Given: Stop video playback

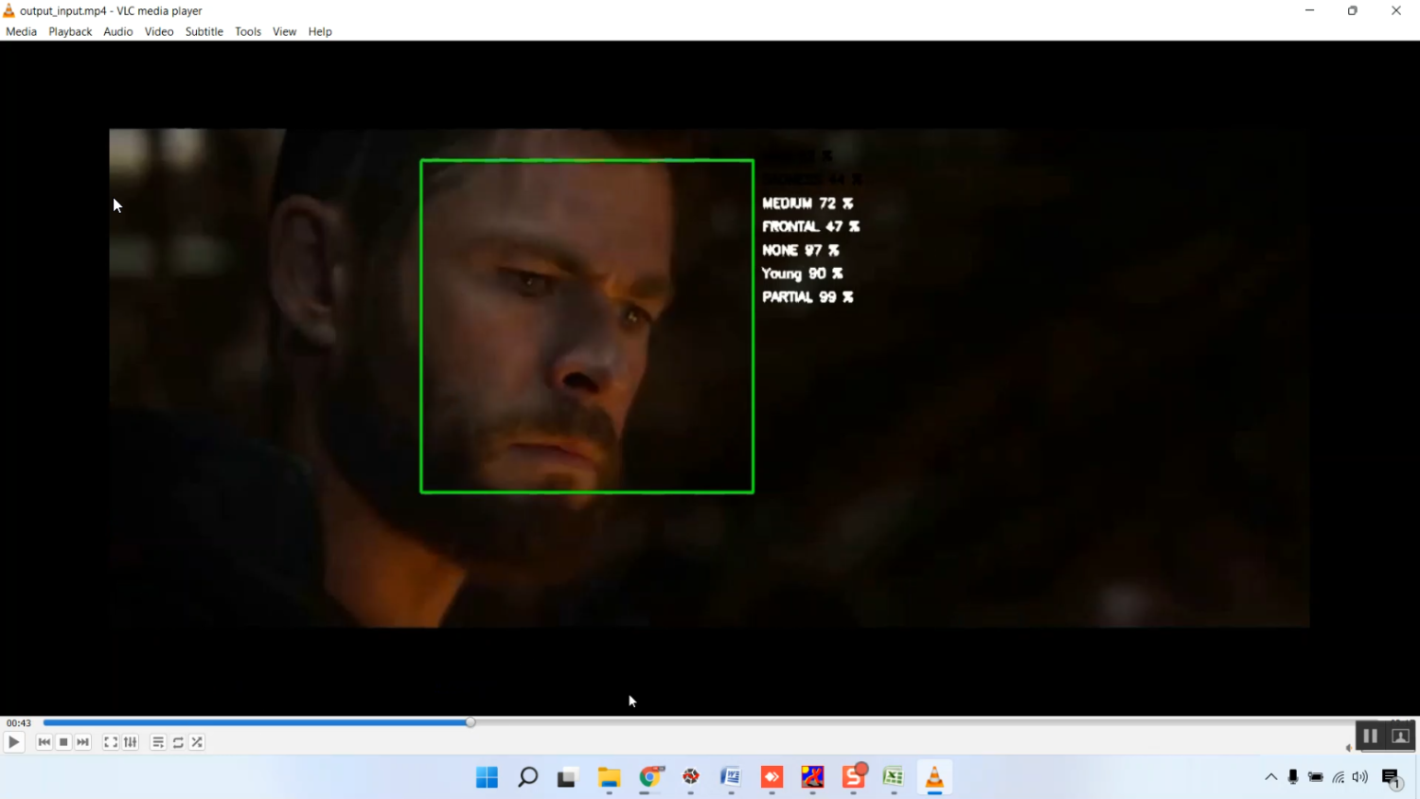Looking at the screenshot, I should pyautogui.click(x=63, y=743).
